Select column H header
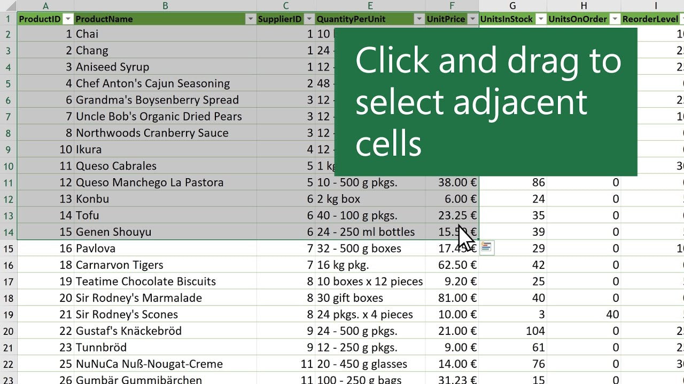The height and width of the screenshot is (384, 684). click(x=584, y=6)
